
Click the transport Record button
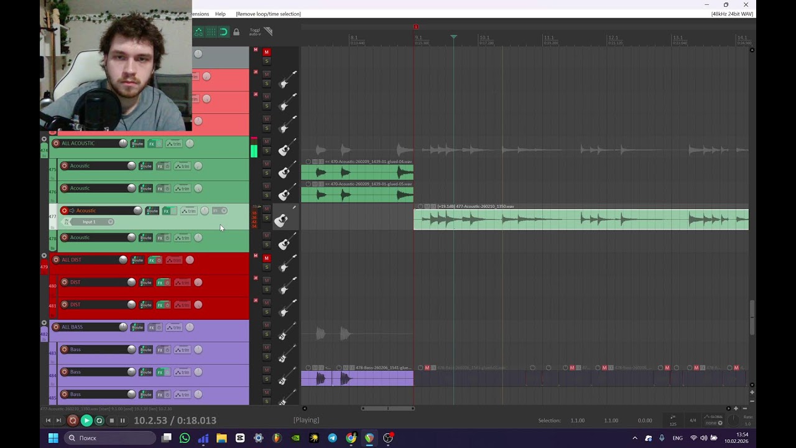(x=73, y=421)
